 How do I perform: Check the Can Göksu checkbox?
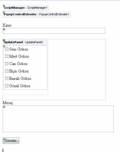tap(7, 64)
